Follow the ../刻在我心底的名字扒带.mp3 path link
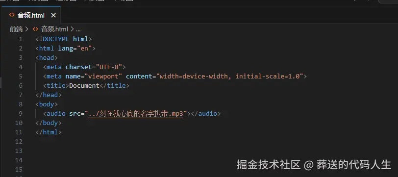Image resolution: width=398 pixels, height=177 pixels. 136,114
